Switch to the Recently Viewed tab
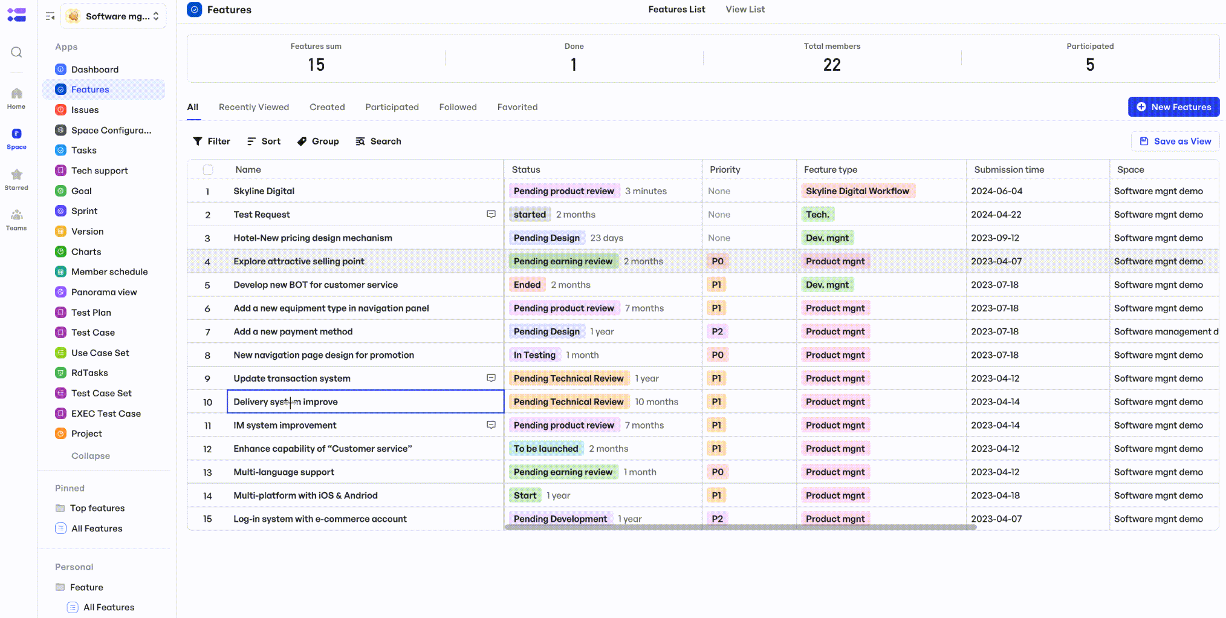The width and height of the screenshot is (1226, 618). coord(254,107)
